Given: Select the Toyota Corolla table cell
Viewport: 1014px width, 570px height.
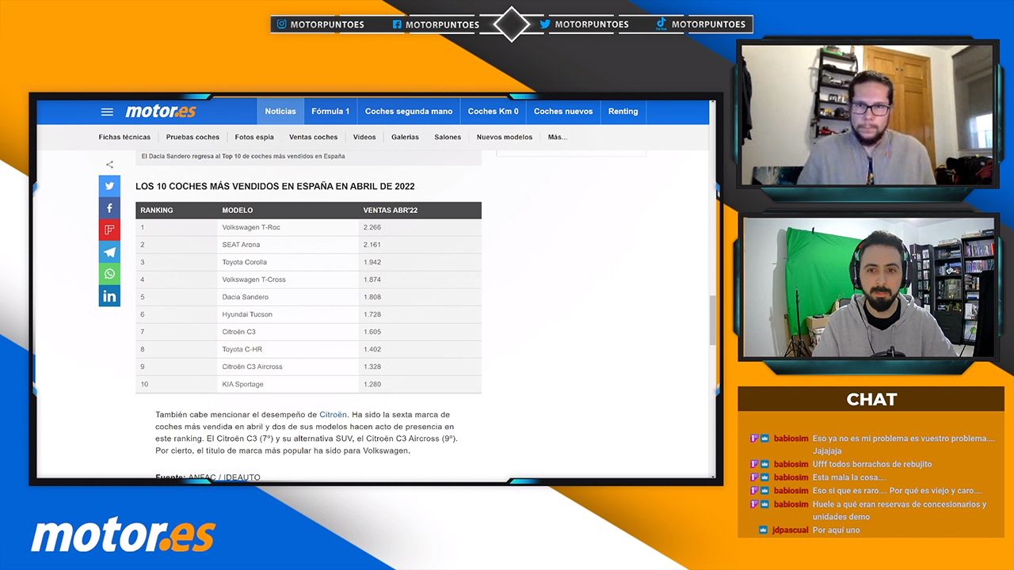Looking at the screenshot, I should coord(288,262).
